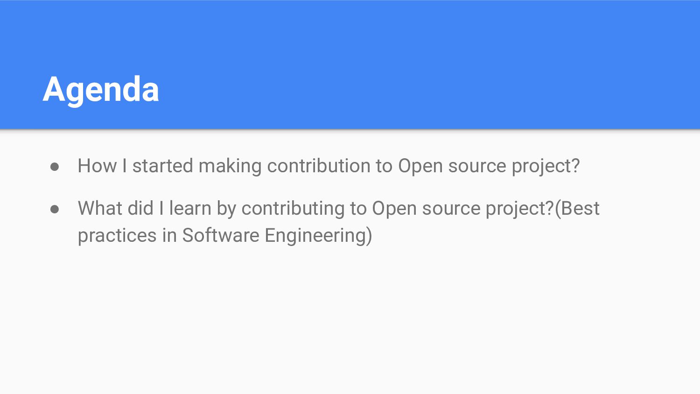700x394 pixels.
Task: Click the empty white area below the bullets
Action: 350,322
